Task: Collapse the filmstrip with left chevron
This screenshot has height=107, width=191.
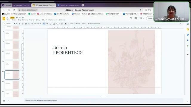Action: pyautogui.click(x=9, y=101)
